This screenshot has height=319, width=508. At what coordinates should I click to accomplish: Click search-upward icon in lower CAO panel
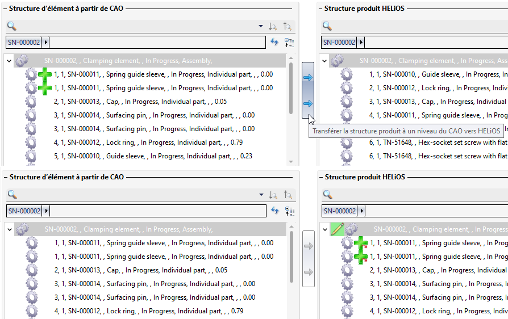[288, 195]
